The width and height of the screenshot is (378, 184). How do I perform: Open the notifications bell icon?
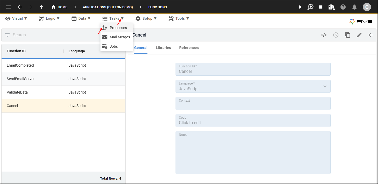pos(354,7)
